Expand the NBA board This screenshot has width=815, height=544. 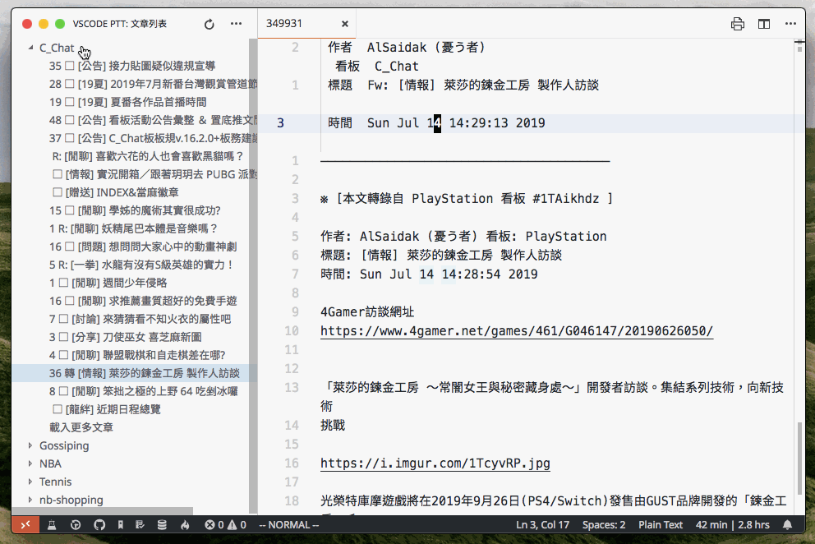30,463
